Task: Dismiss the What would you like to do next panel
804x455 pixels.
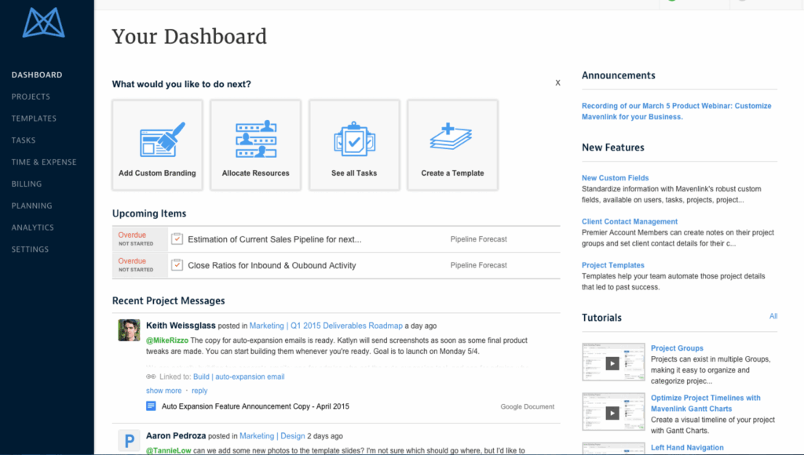Action: coord(558,82)
